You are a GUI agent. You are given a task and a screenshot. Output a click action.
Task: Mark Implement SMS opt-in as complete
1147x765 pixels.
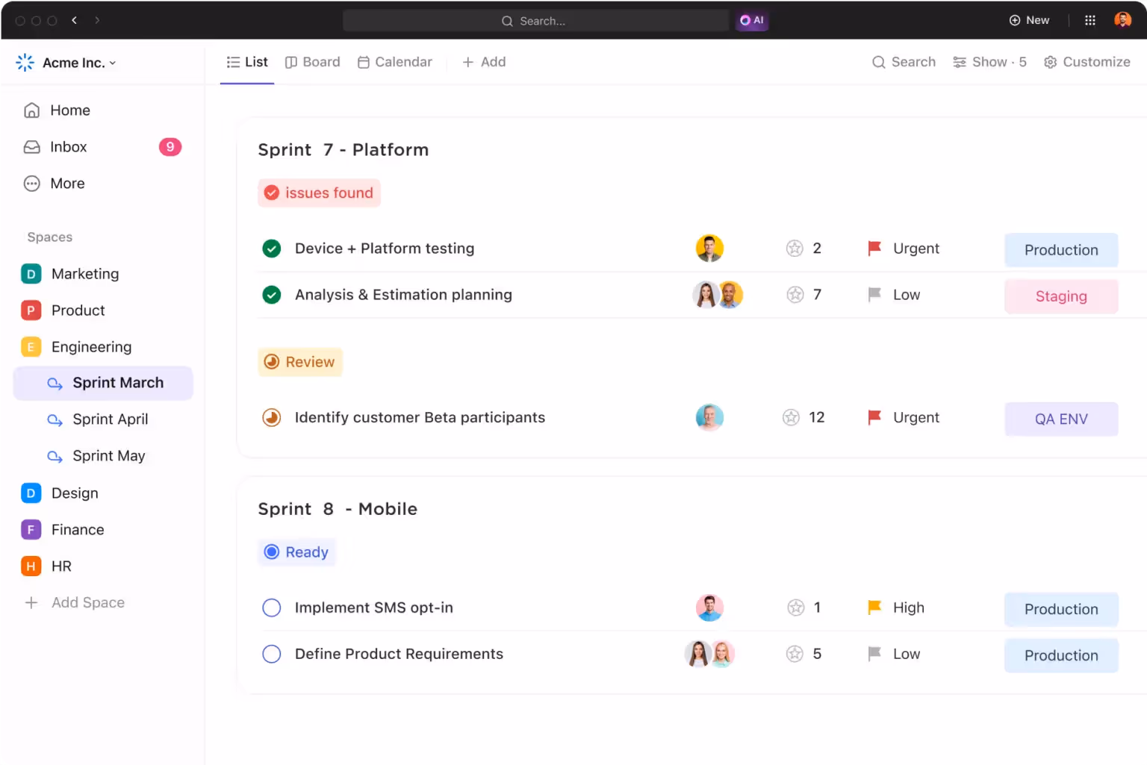coord(271,608)
